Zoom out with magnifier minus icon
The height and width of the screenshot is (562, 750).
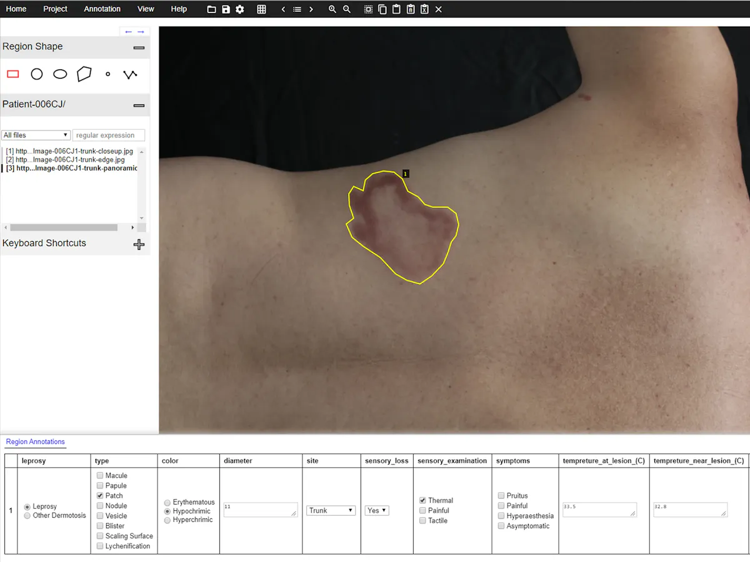pyautogui.click(x=347, y=9)
